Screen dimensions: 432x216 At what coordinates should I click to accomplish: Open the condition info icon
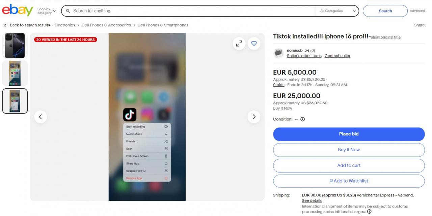[302, 119]
